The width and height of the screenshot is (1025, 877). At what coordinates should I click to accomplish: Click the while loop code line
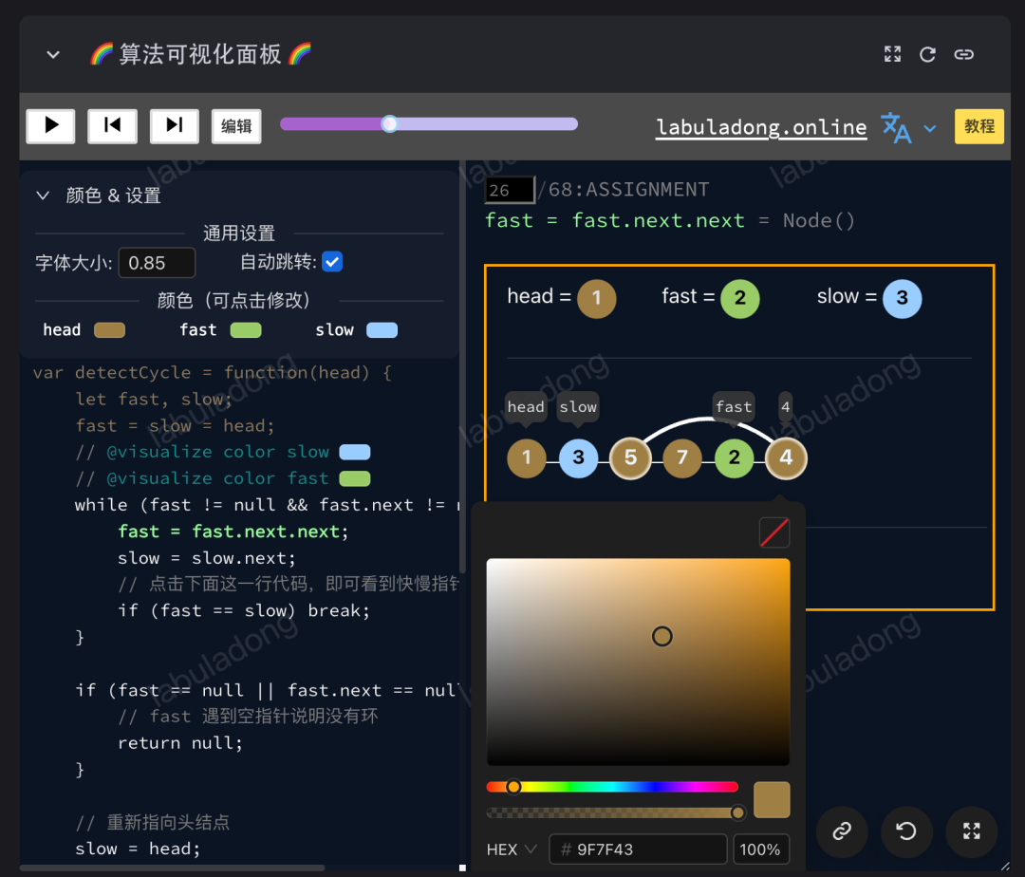(268, 505)
